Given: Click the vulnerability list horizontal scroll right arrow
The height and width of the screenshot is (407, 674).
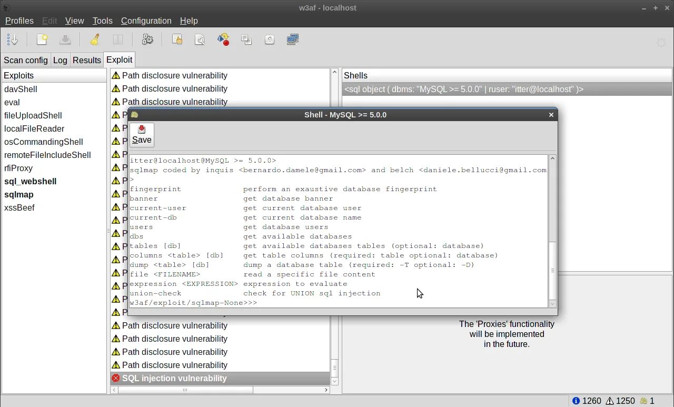Looking at the screenshot, I should (x=326, y=390).
